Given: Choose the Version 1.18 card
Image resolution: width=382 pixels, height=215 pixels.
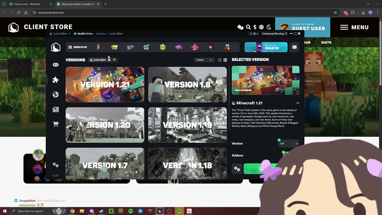Looking at the screenshot, I should pyautogui.click(x=187, y=164).
